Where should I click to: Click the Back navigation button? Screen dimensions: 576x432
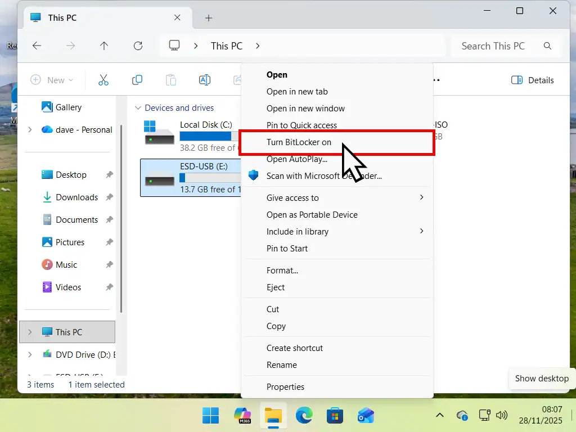tap(37, 46)
